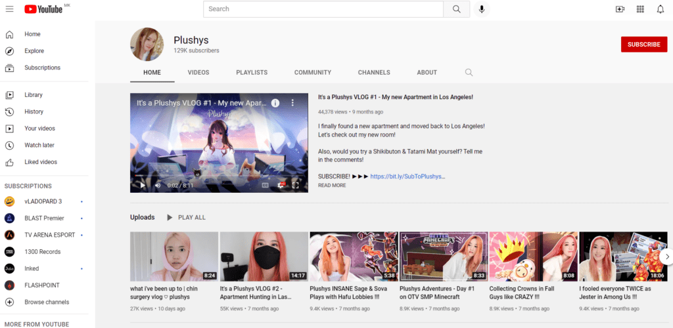
Task: Click PLAY ALL uploads
Action: point(187,218)
